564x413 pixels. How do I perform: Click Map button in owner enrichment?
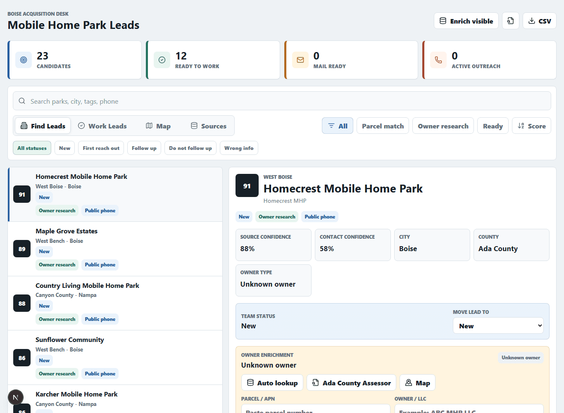point(417,383)
